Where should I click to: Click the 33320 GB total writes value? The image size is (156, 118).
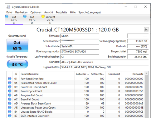click(x=138, y=41)
